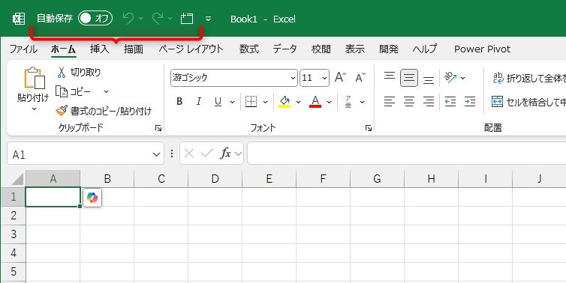This screenshot has width=566, height=283.
Task: Apply the yellow fill color bucket
Action: [285, 102]
